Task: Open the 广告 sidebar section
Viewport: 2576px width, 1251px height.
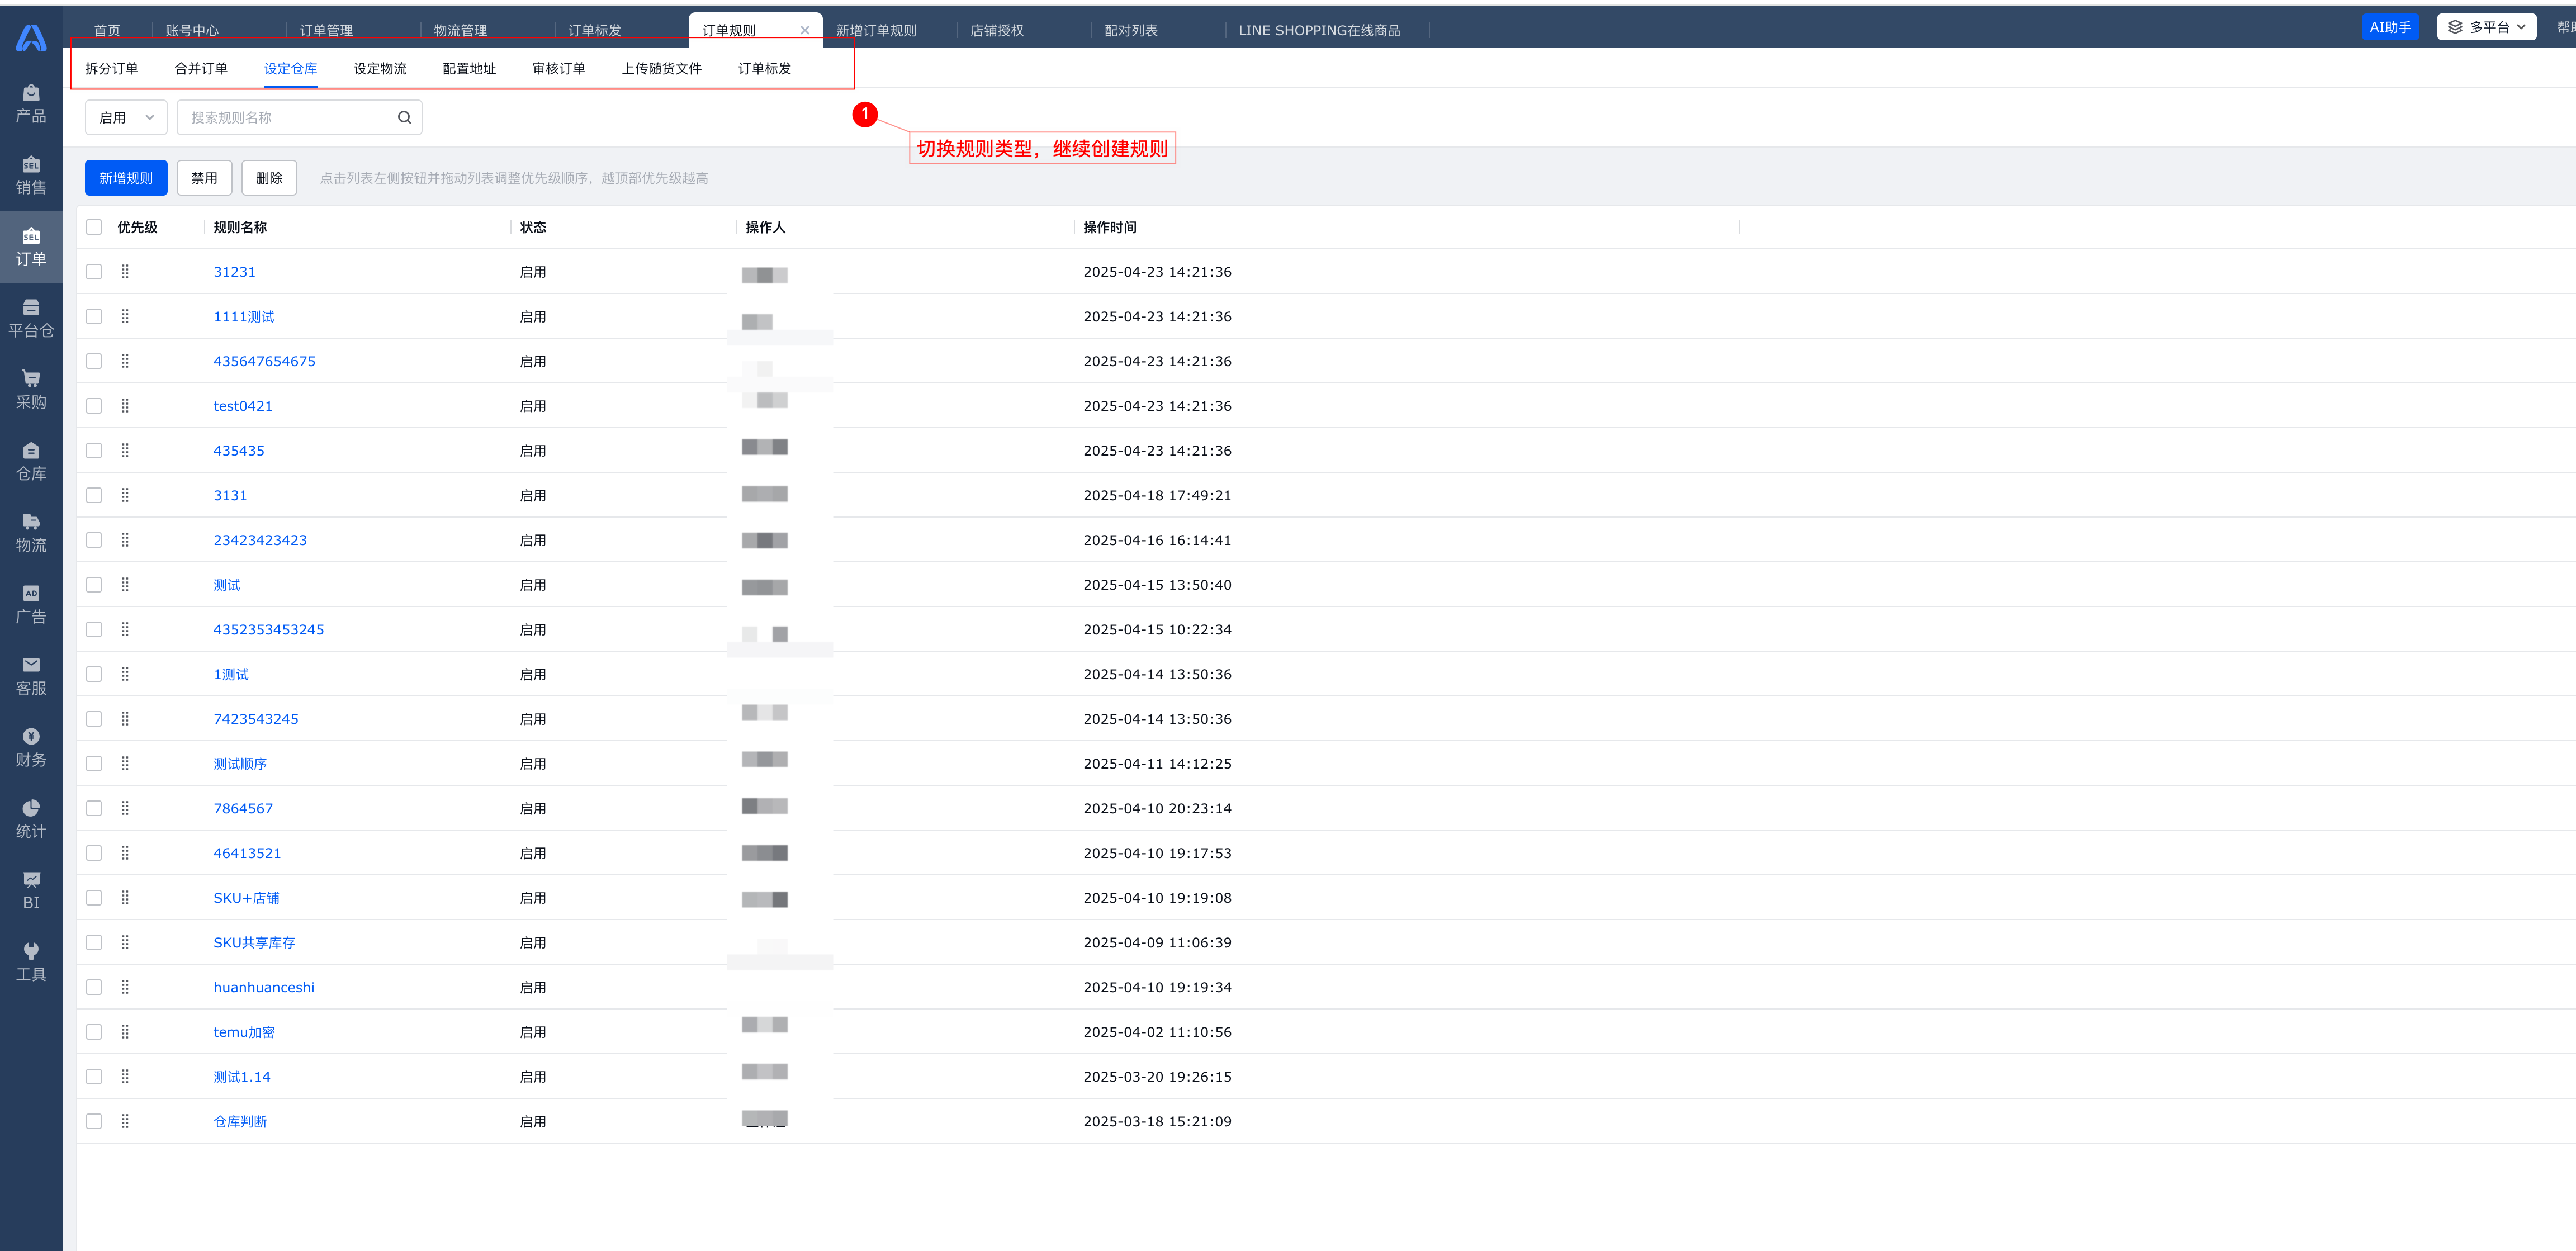Action: coord(31,605)
